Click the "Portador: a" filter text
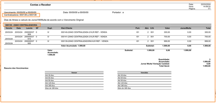The image size is (216, 103). click(x=118, y=12)
